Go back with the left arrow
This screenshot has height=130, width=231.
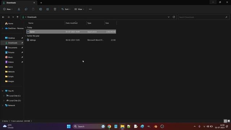click(3, 17)
